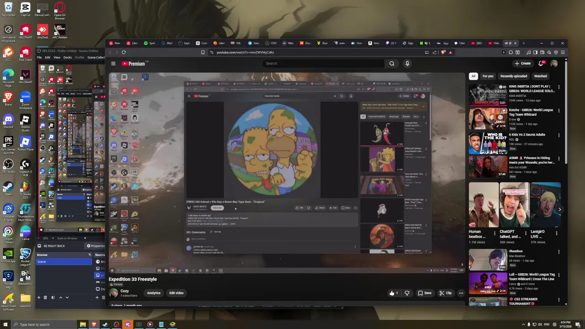The height and width of the screenshot is (329, 585).
Task: Remove selected scene with OBS trash icon
Action: (x=46, y=297)
